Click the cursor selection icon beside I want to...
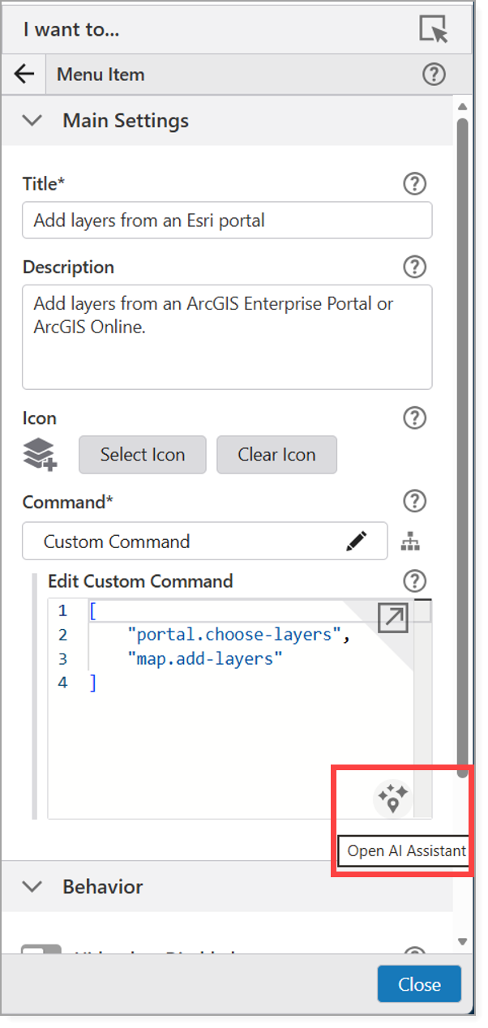Image resolution: width=488 pixels, height=1028 pixels. point(434,29)
